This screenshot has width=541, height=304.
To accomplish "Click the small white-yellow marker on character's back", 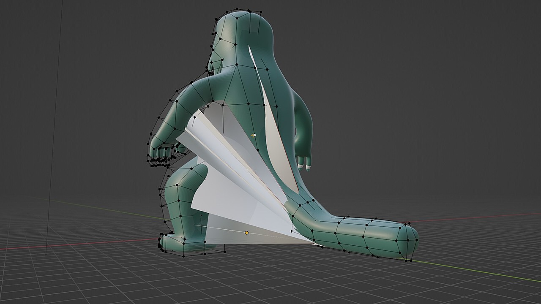I will coord(253,136).
